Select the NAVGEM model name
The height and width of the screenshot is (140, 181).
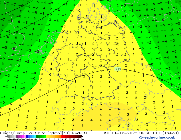click(x=79, y=133)
